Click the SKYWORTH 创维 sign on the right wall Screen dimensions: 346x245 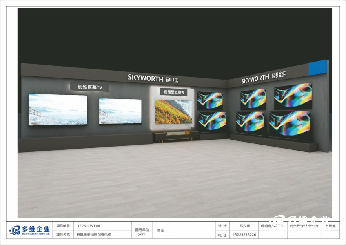[263, 77]
